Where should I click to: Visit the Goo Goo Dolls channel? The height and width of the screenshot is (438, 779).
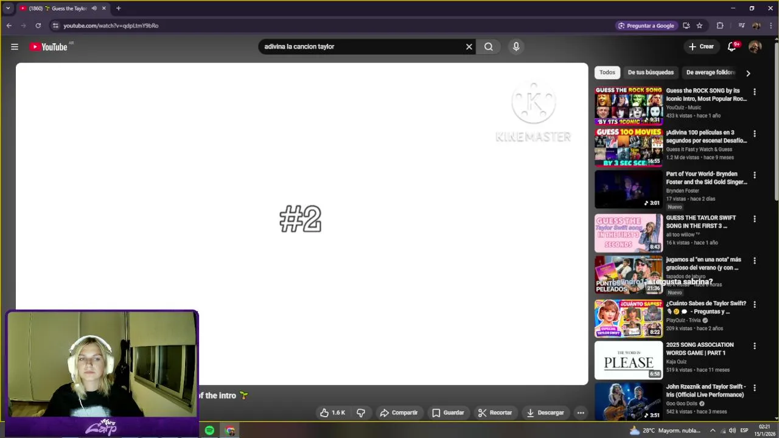(x=682, y=403)
